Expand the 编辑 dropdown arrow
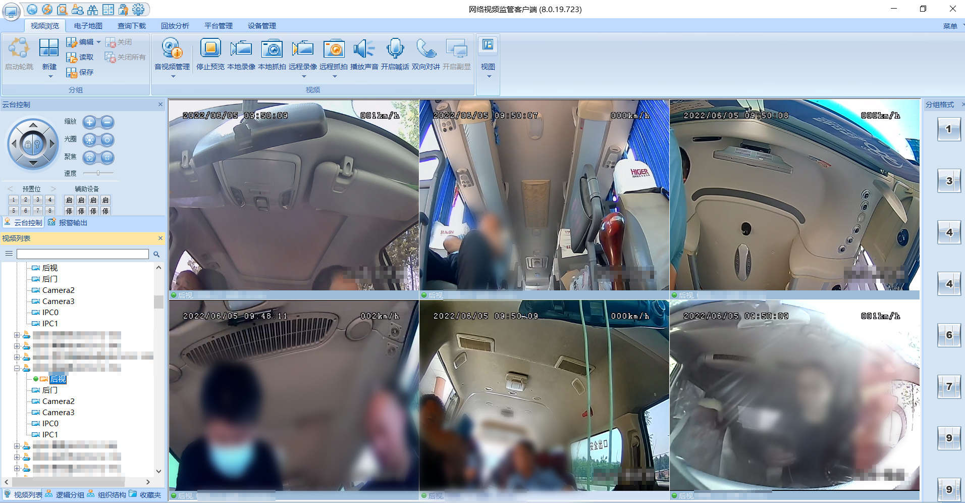This screenshot has width=965, height=503. point(98,42)
